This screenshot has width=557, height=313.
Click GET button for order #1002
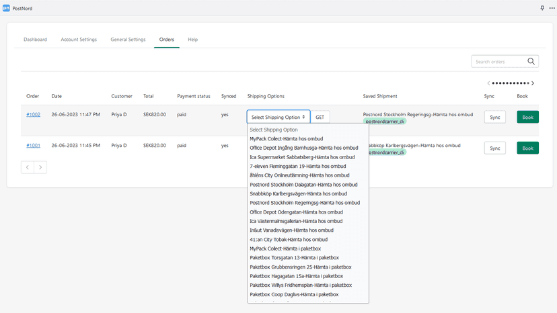coord(320,117)
